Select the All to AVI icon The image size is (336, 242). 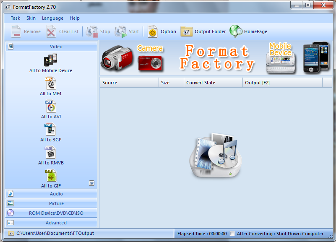point(51,106)
